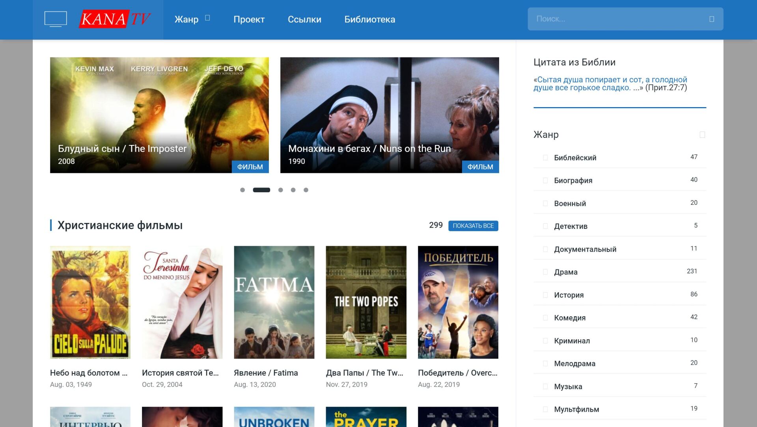Image resolution: width=757 pixels, height=427 pixels.
Task: Click the История genre link
Action: [x=569, y=295]
